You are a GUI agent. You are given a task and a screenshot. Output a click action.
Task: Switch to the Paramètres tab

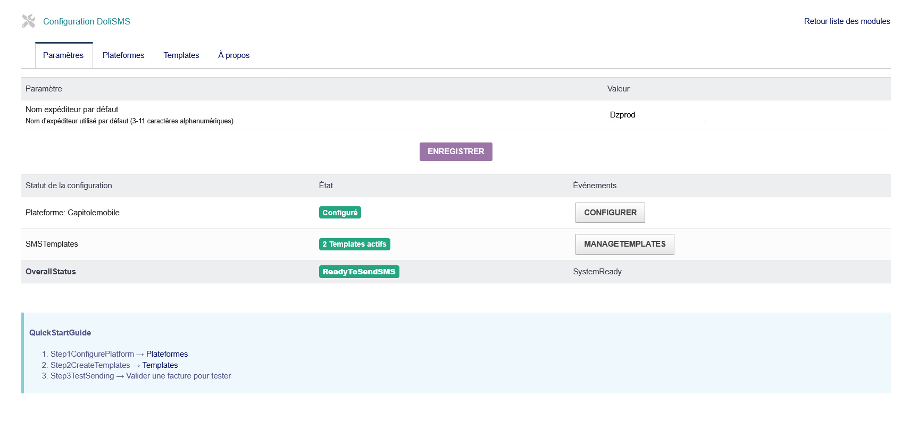63,55
